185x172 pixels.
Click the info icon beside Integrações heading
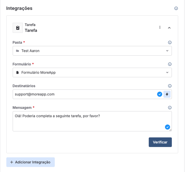(176, 8)
